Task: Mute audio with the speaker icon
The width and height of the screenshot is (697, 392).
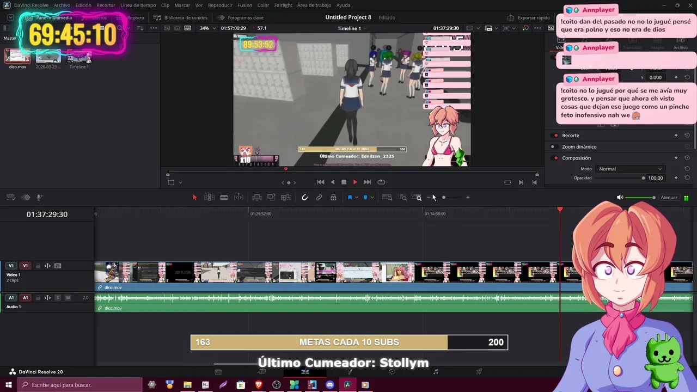Action: click(620, 198)
